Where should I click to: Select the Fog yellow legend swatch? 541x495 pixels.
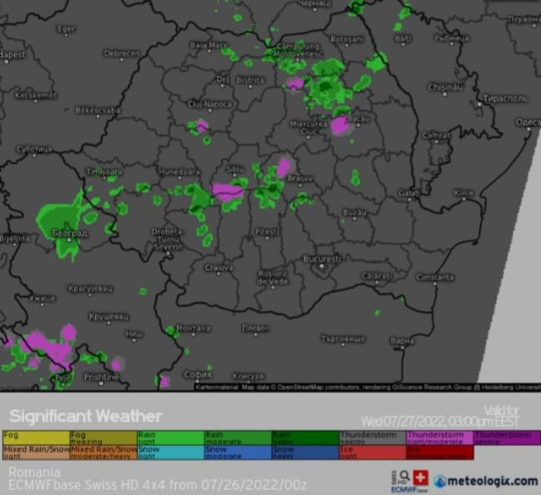pos(36,437)
